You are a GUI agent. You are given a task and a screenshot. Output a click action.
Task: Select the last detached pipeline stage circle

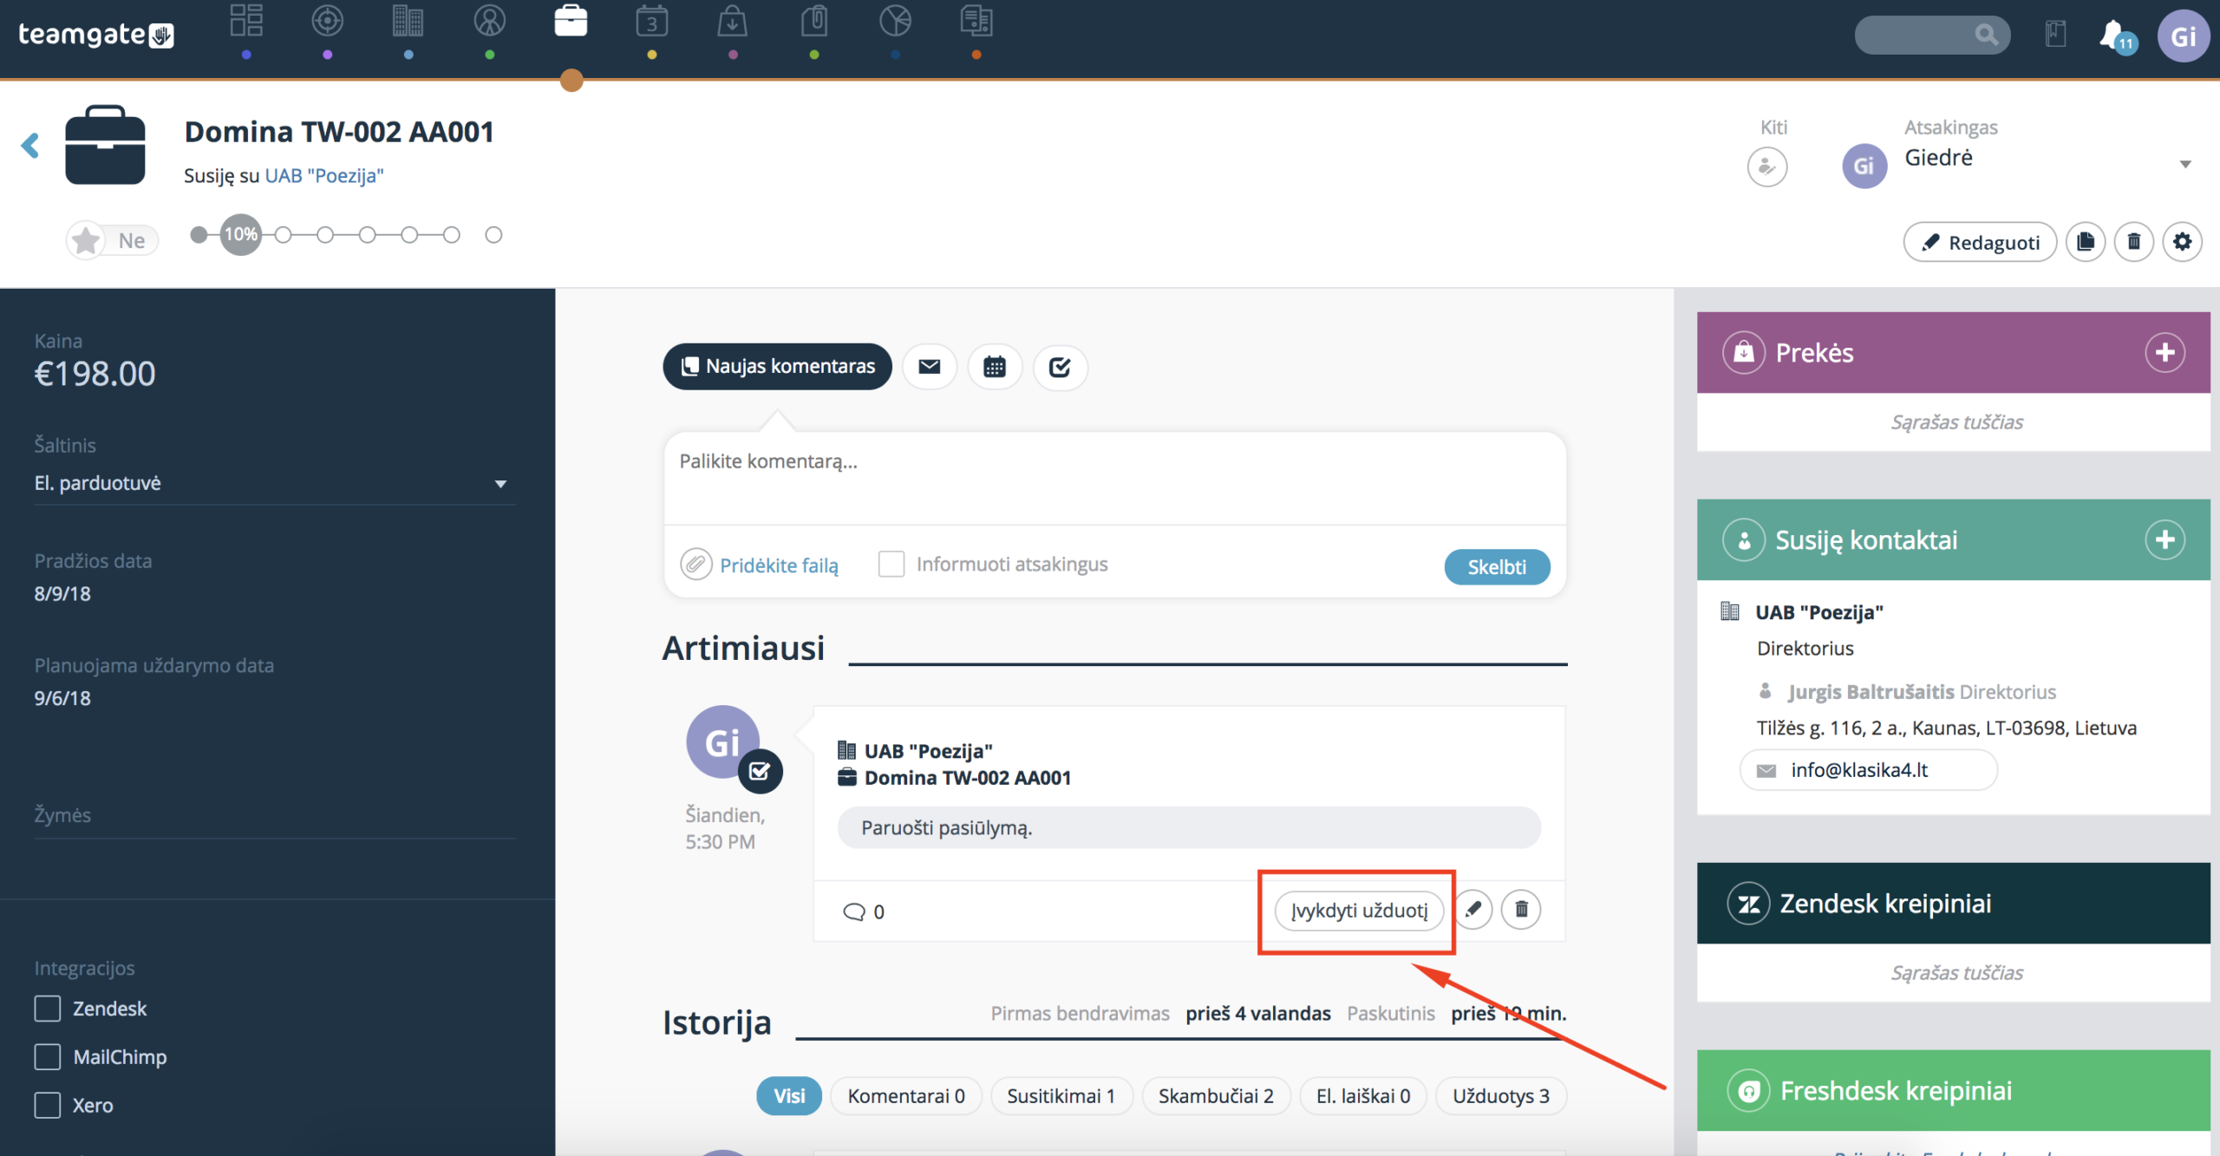493,234
